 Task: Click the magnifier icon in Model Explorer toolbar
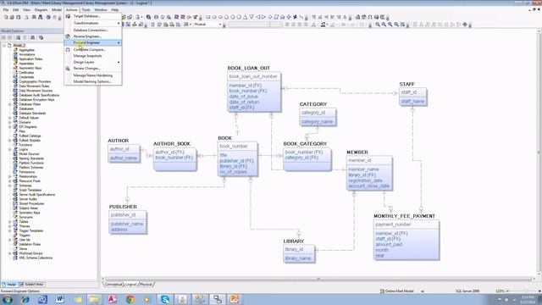coord(19,37)
